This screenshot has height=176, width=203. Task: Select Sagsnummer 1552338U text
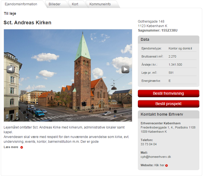pos(157,30)
